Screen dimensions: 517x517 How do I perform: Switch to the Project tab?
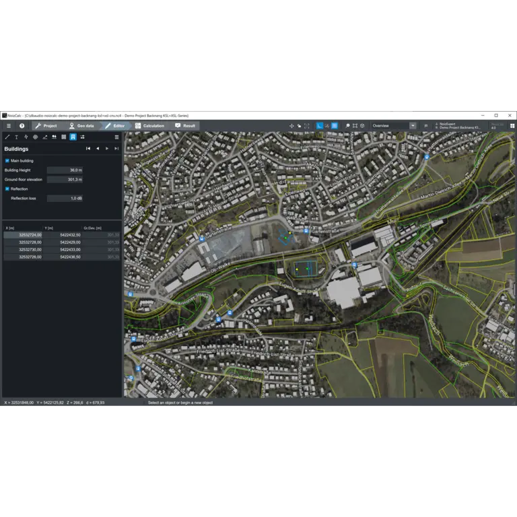[x=46, y=126]
